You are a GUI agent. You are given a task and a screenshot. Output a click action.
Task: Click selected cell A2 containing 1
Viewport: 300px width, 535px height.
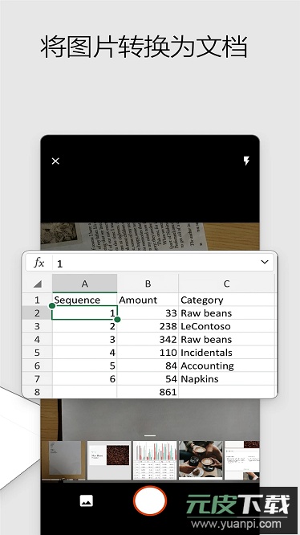tap(85, 312)
